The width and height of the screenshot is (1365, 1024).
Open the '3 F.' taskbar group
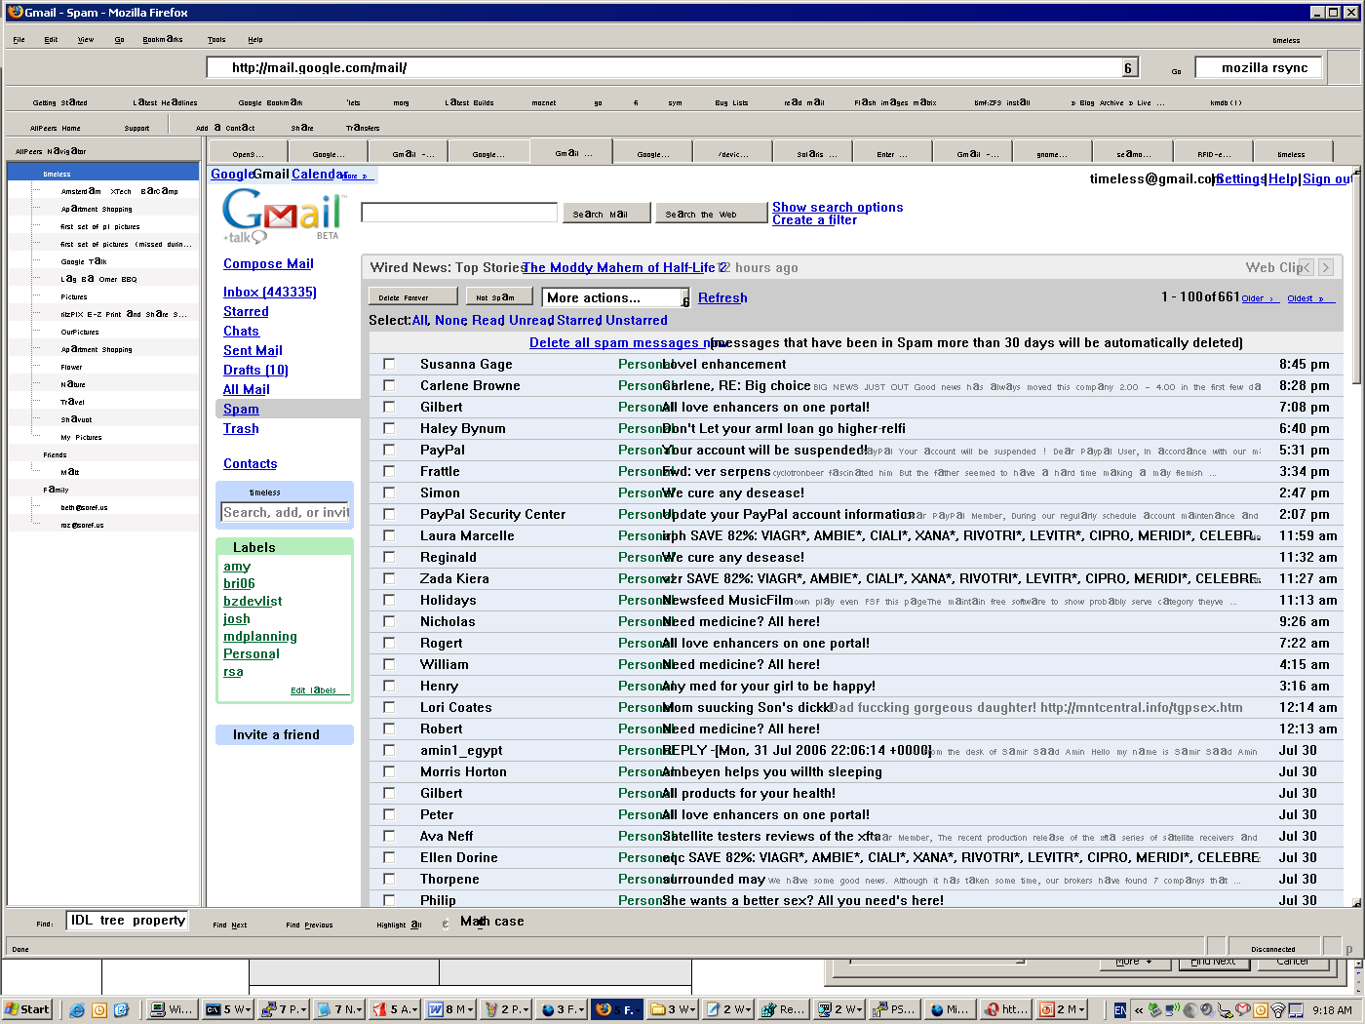[x=562, y=1009]
